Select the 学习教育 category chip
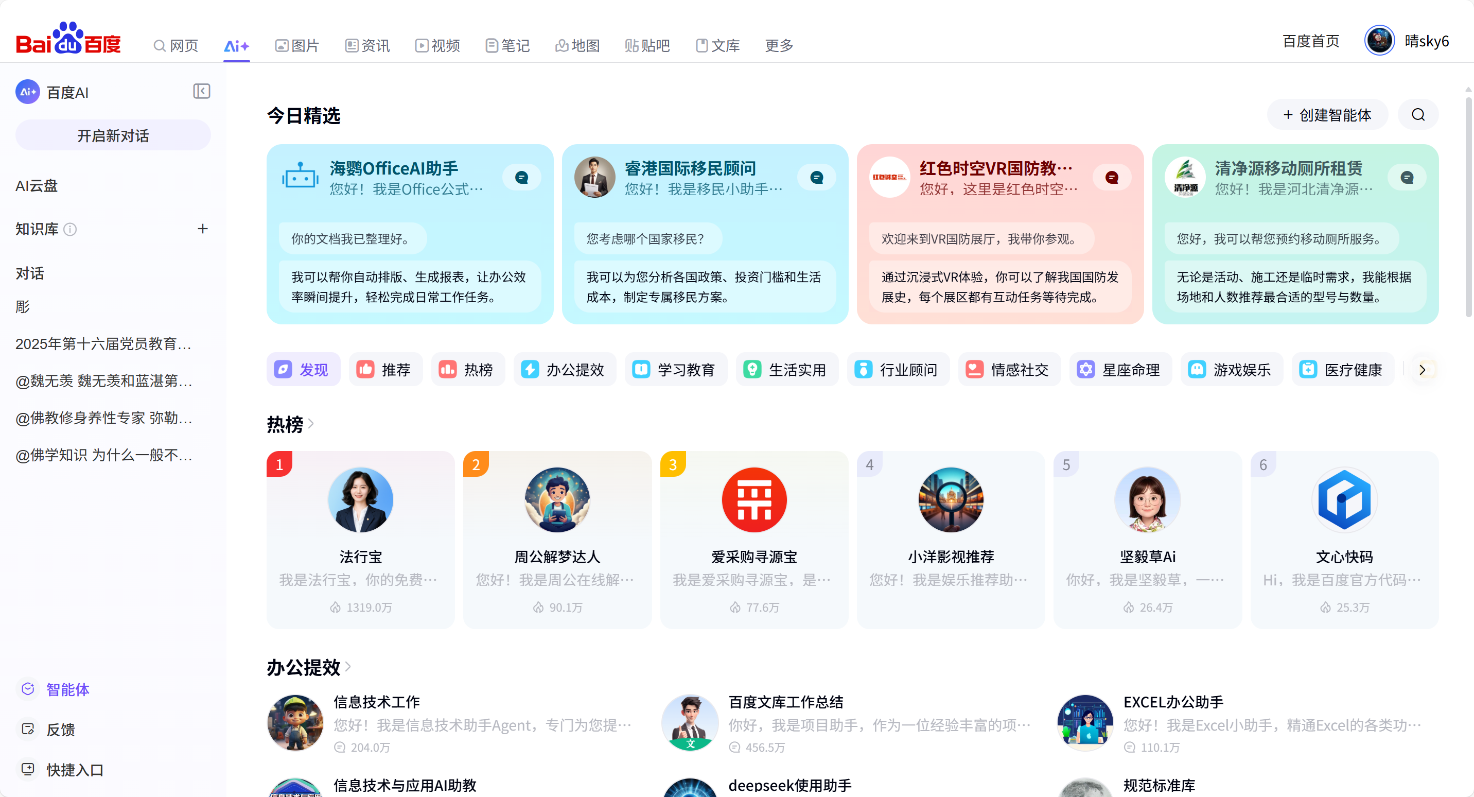Image resolution: width=1474 pixels, height=797 pixels. pyautogui.click(x=675, y=369)
